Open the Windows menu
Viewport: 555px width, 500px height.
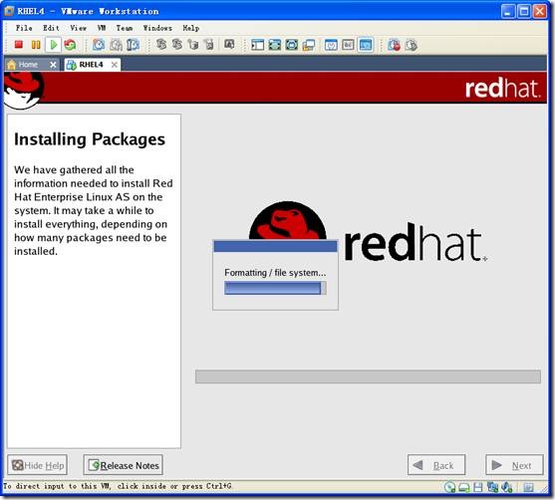[157, 28]
